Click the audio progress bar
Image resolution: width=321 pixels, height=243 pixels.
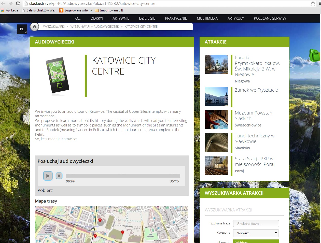123,176
